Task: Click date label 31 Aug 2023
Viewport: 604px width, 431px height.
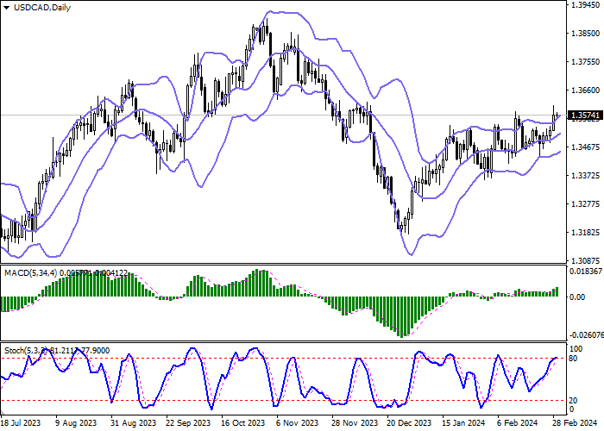Action: pos(133,423)
